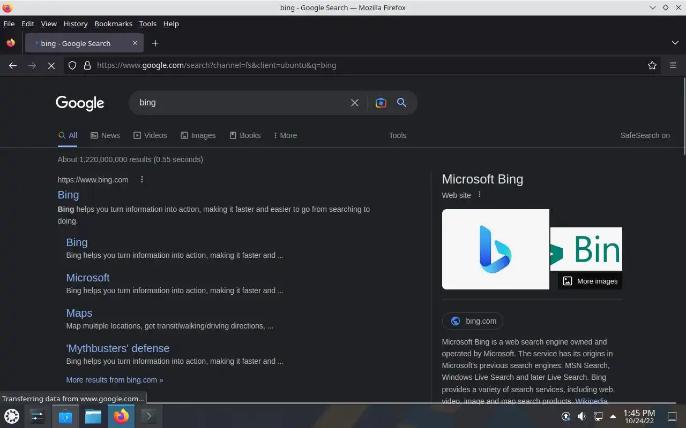Select the All search tab
Image resolution: width=686 pixels, height=428 pixels.
[x=68, y=135]
